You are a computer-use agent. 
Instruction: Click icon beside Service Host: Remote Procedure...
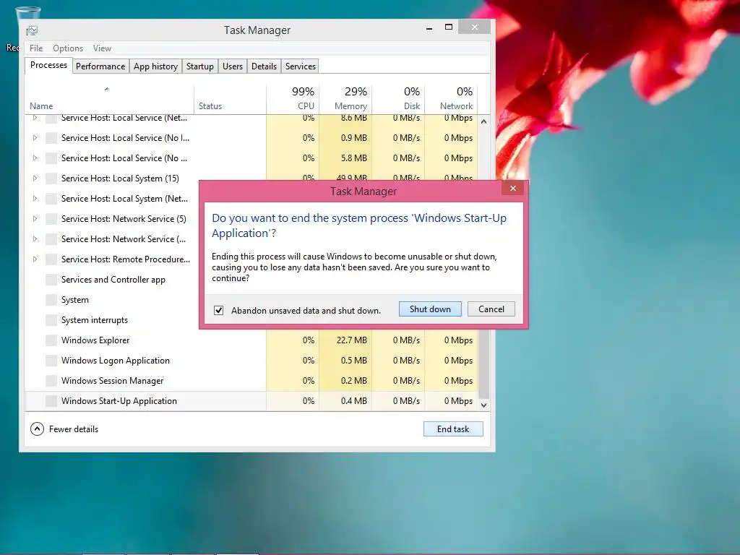tap(51, 259)
